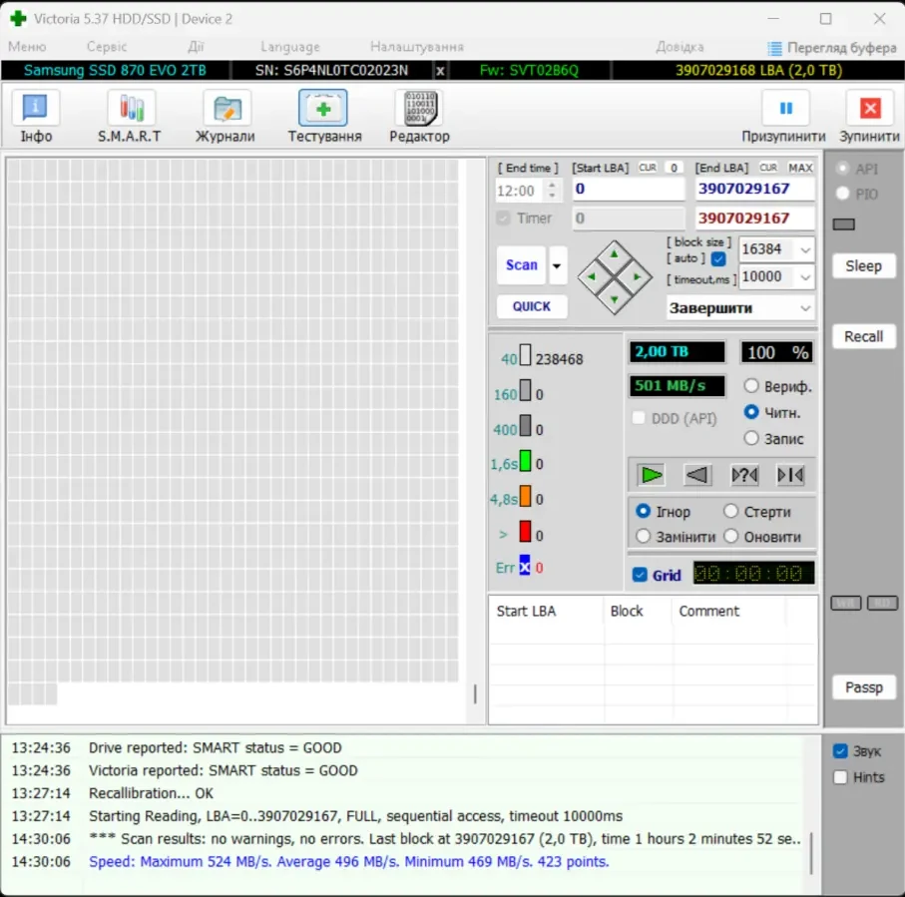905x897 pixels.
Task: Select the Стерти erase radio option
Action: tap(730, 512)
